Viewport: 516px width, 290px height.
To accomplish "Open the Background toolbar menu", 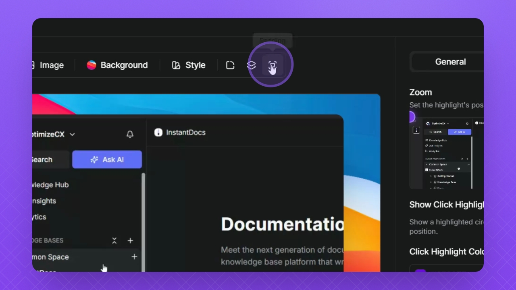I will (x=117, y=65).
